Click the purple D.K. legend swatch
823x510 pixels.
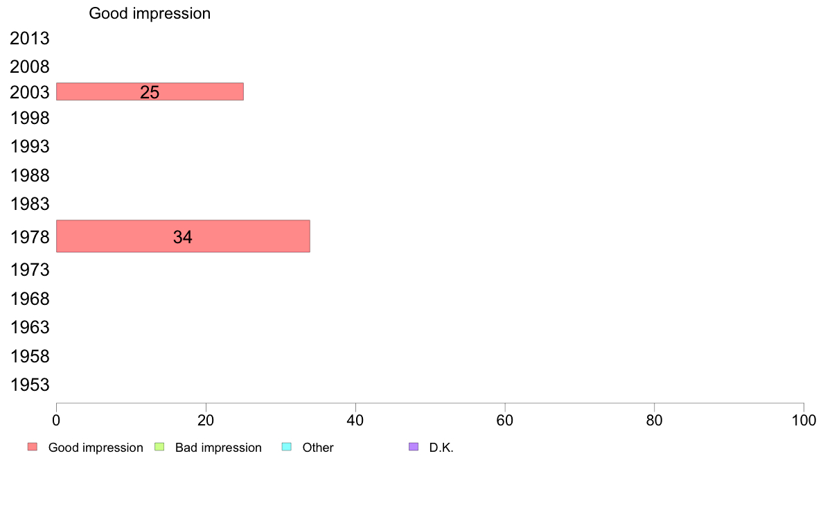coord(414,447)
